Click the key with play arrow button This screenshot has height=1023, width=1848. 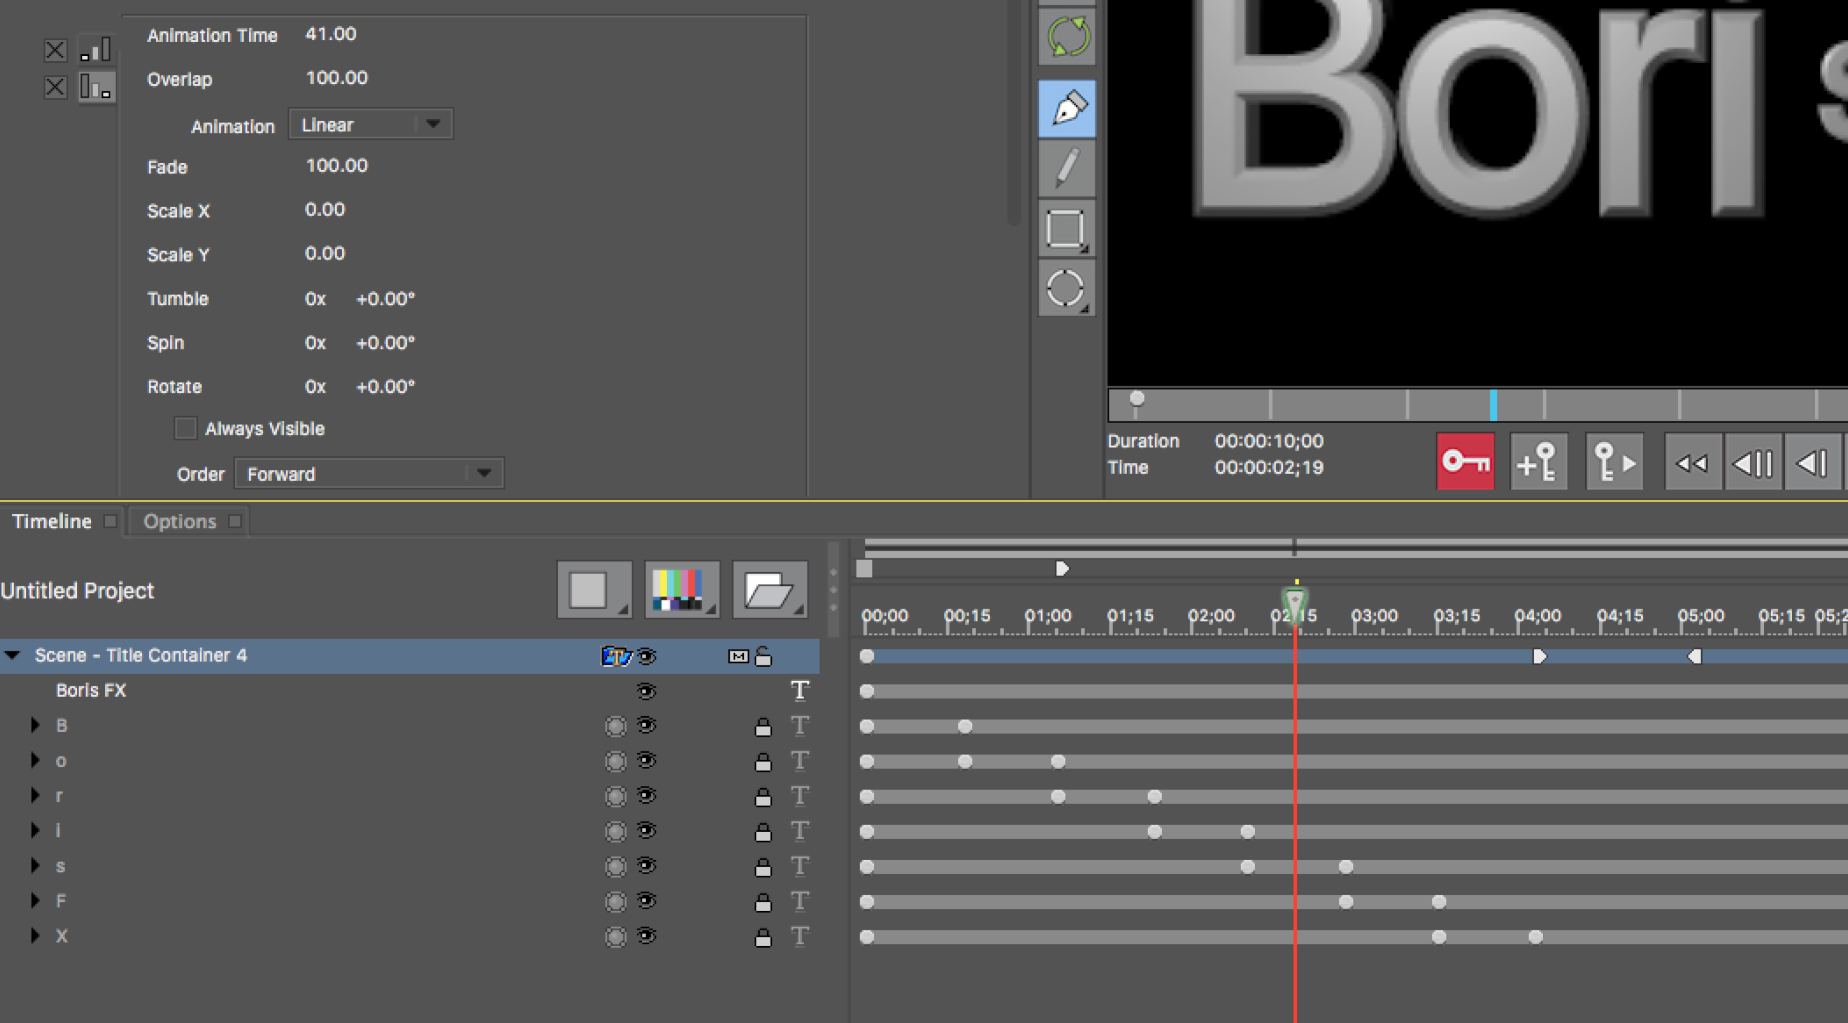1614,461
